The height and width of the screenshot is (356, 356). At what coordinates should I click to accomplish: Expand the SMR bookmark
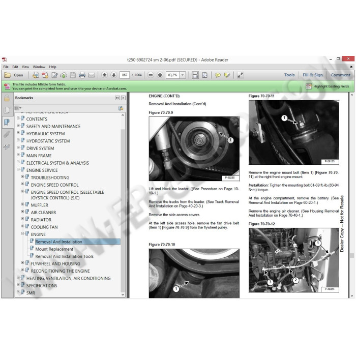18,292
